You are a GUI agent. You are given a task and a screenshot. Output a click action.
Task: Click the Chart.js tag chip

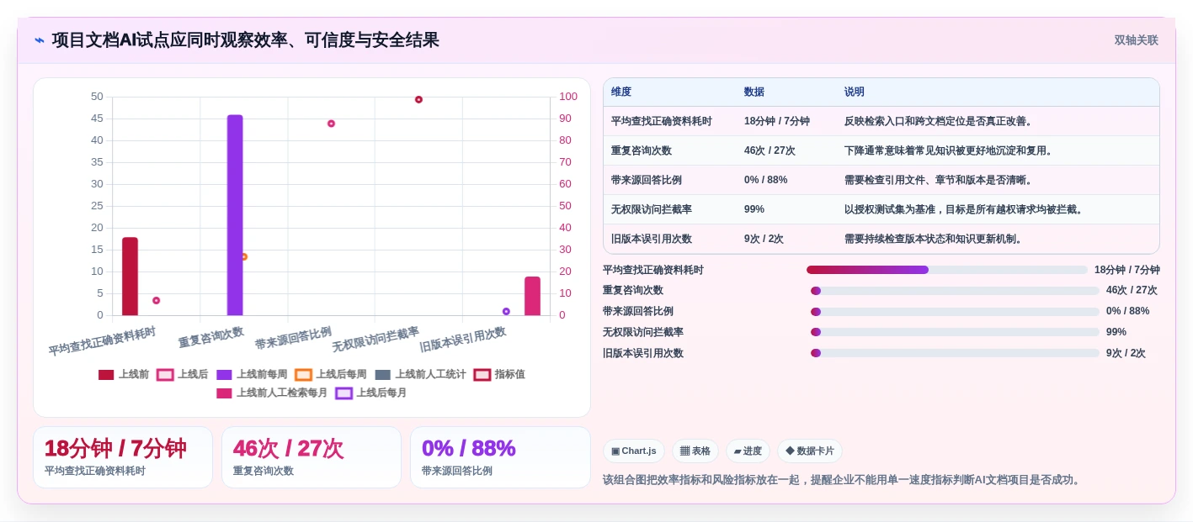634,451
